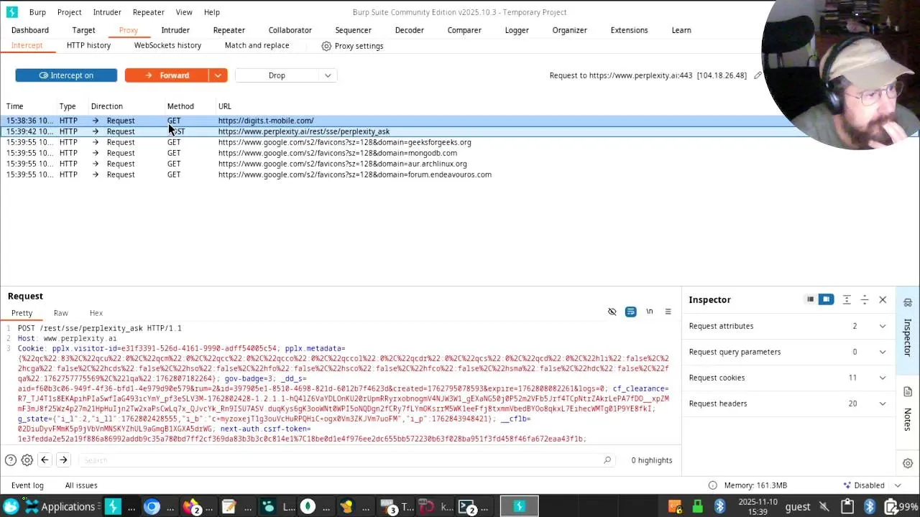Click the clipboard tray icon
Image resolution: width=920 pixels, height=517 pixels.
point(847,507)
